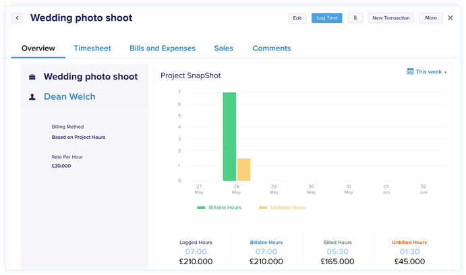Click the calendar icon beside This week
This screenshot has width=466, height=275.
[410, 71]
